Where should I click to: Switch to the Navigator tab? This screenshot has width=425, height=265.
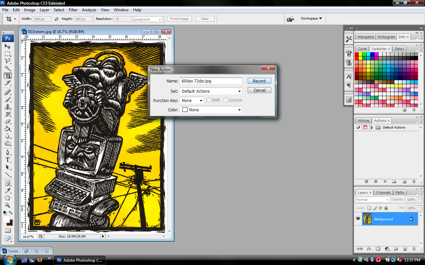[366, 37]
